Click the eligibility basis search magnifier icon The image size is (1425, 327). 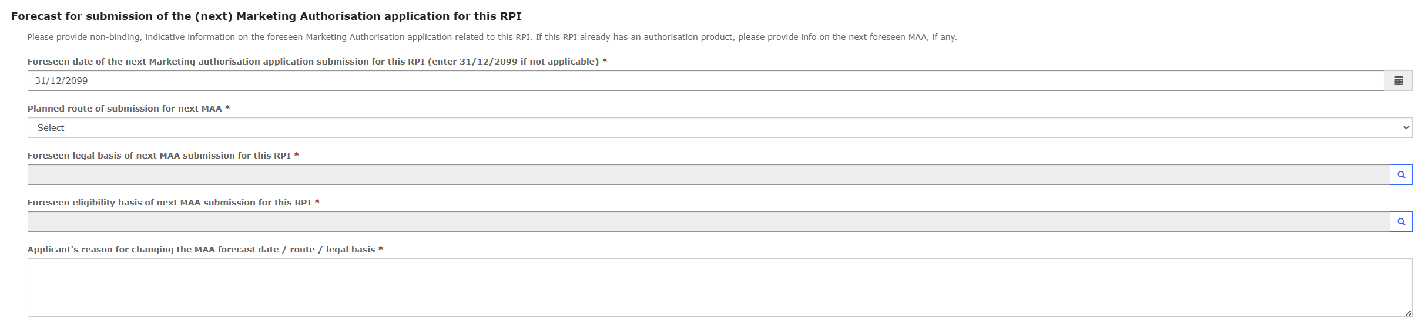click(1401, 221)
